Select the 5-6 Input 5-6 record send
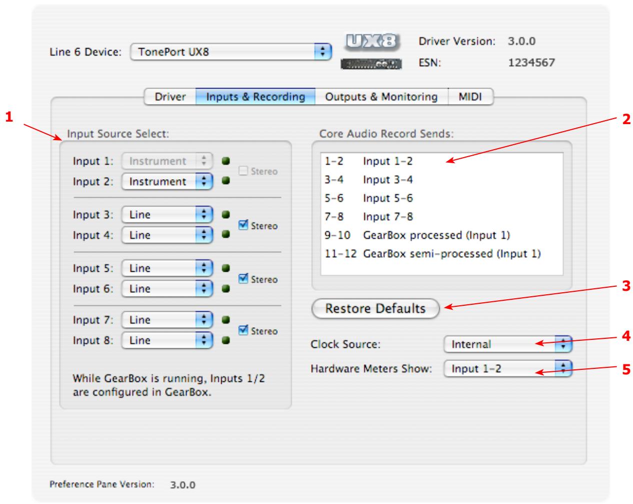633x504 pixels. [441, 198]
